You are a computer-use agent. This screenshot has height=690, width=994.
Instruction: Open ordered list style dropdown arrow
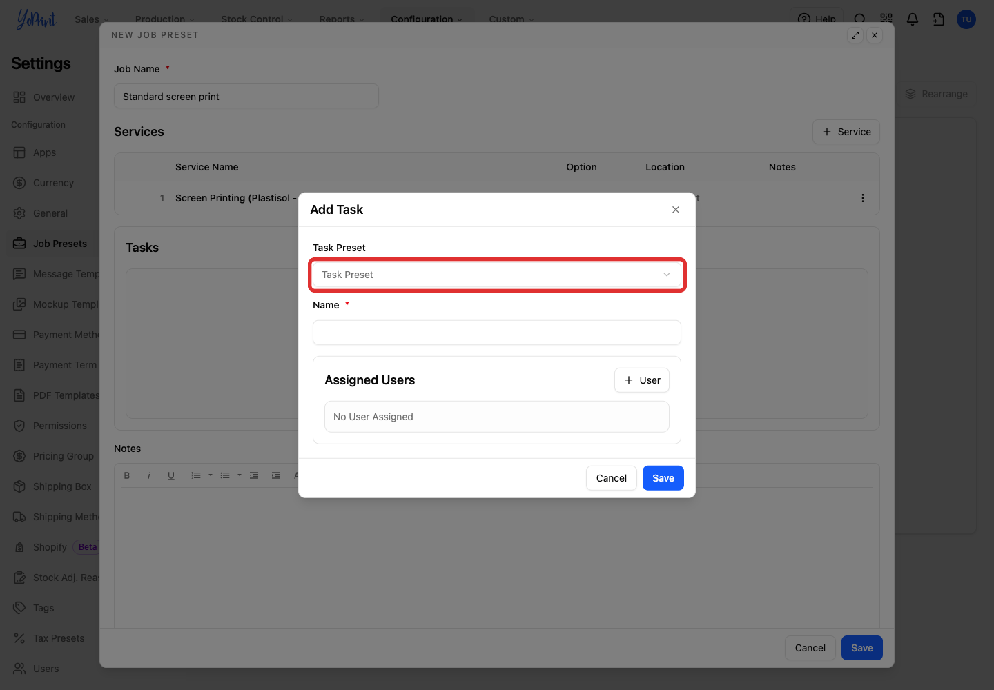pyautogui.click(x=211, y=475)
